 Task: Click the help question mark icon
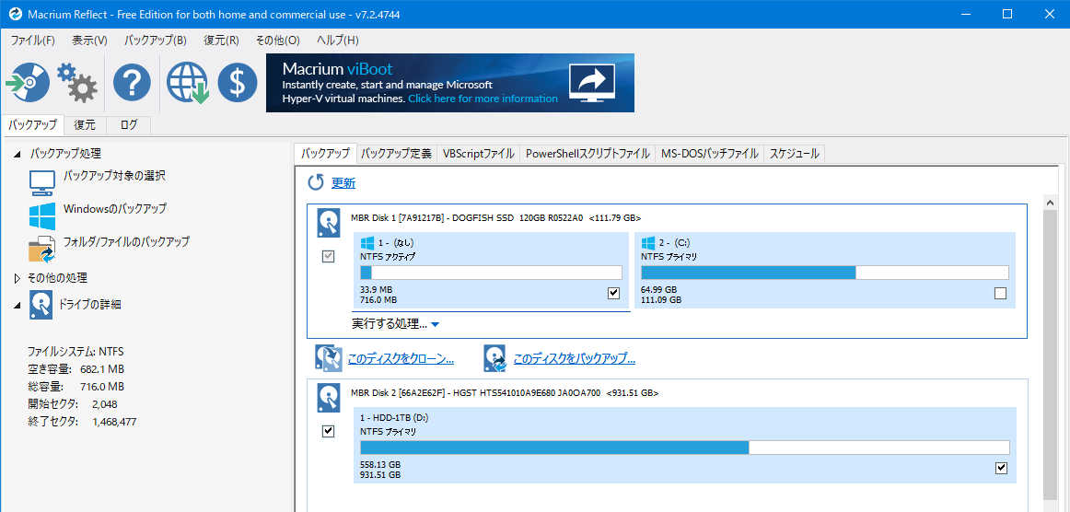[x=132, y=83]
